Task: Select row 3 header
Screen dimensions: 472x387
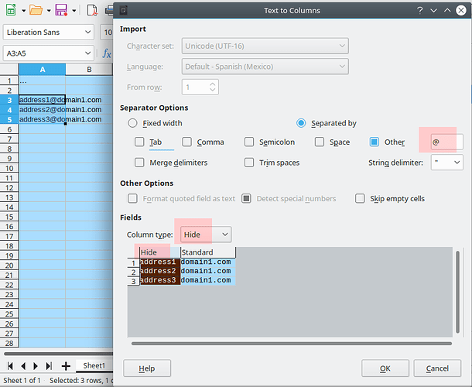Action: 9,100
